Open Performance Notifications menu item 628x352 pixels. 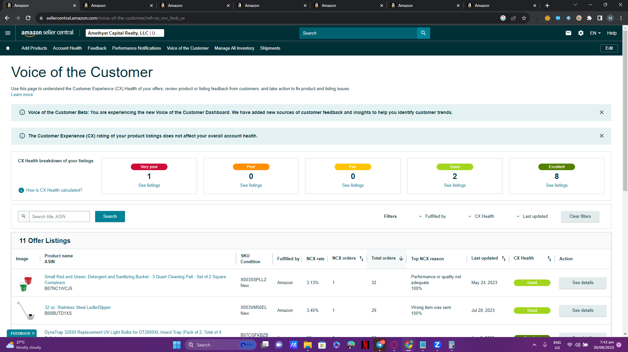click(x=137, y=48)
